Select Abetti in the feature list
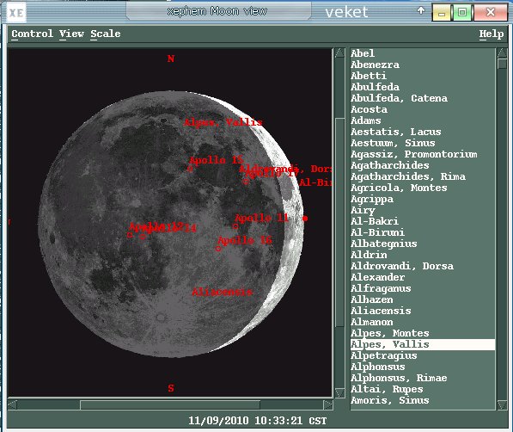 [x=423, y=76]
